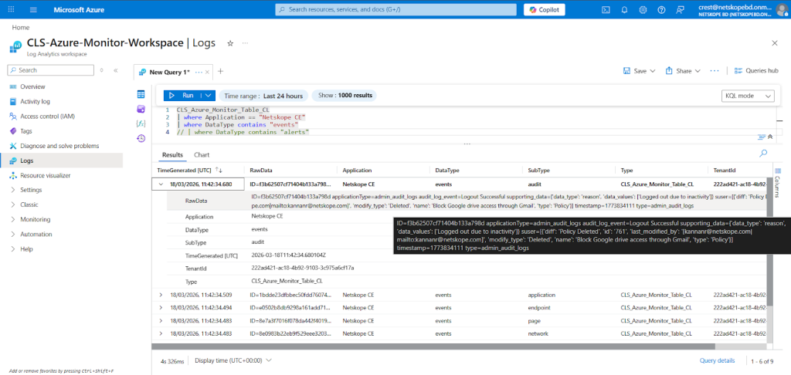Expand the application SubType row
This screenshot has height=375, width=791.
click(161, 294)
